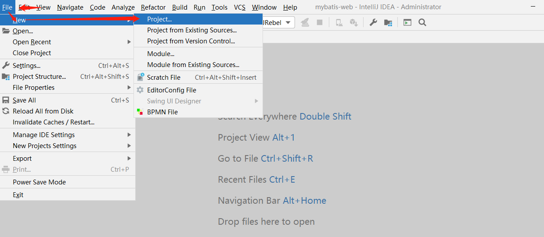Select Project from Existing Sources...
This screenshot has height=237, width=544.
click(x=198, y=30)
